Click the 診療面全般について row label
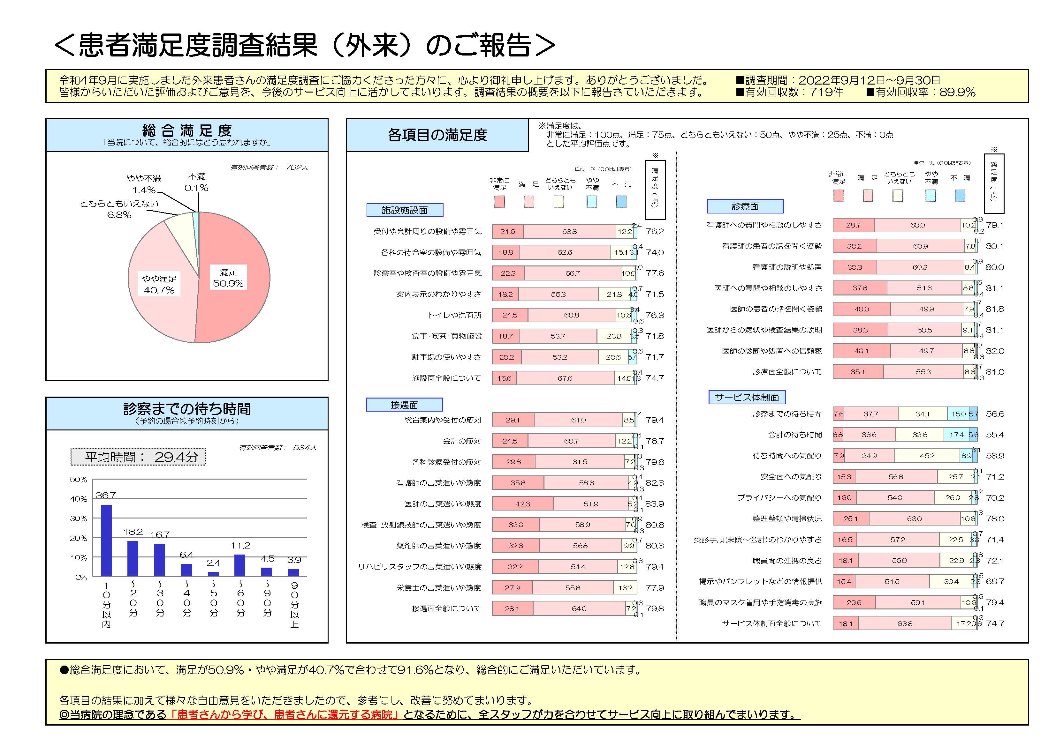The height and width of the screenshot is (746, 1056). tap(787, 372)
